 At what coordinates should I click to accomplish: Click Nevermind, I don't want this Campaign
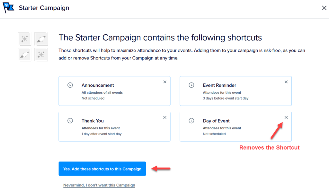coord(99,185)
